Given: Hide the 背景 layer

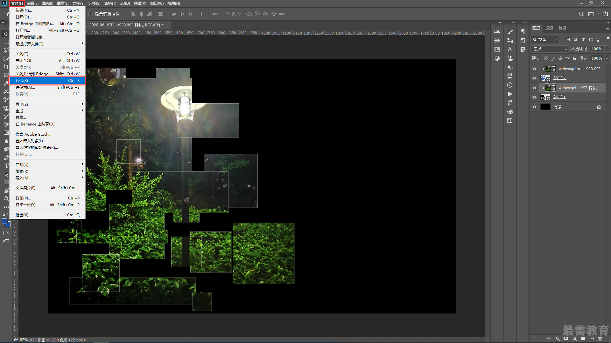Looking at the screenshot, I should tap(534, 107).
